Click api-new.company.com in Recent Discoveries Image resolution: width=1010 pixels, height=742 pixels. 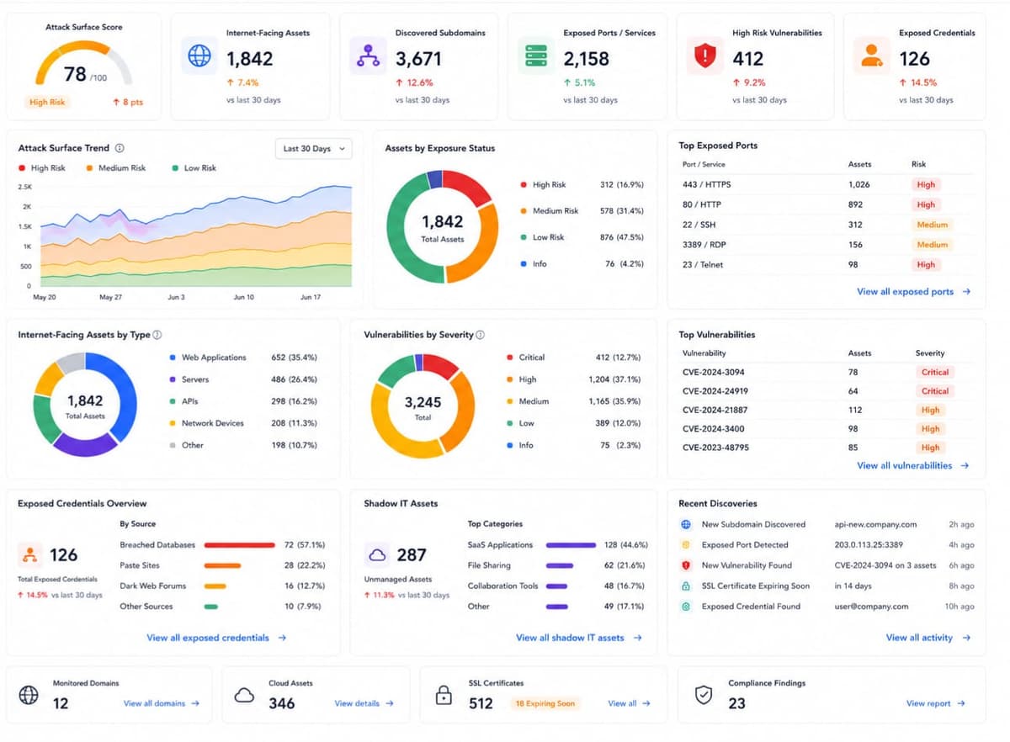pyautogui.click(x=875, y=524)
